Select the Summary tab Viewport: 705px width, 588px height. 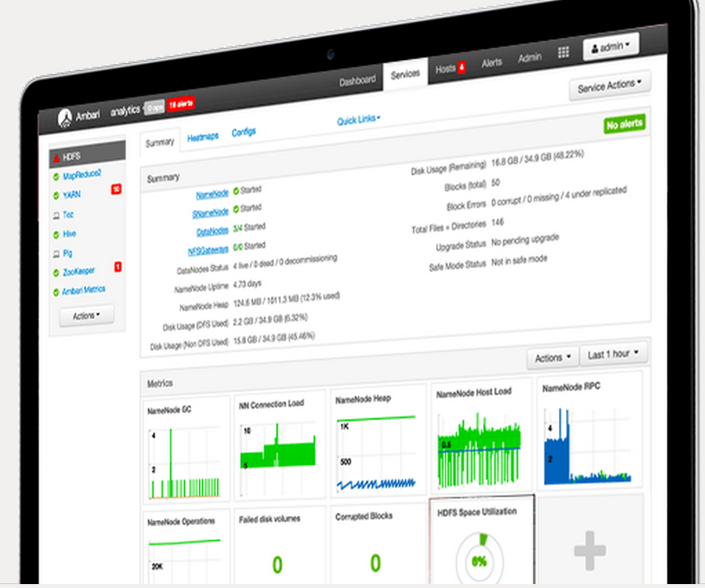pyautogui.click(x=159, y=143)
